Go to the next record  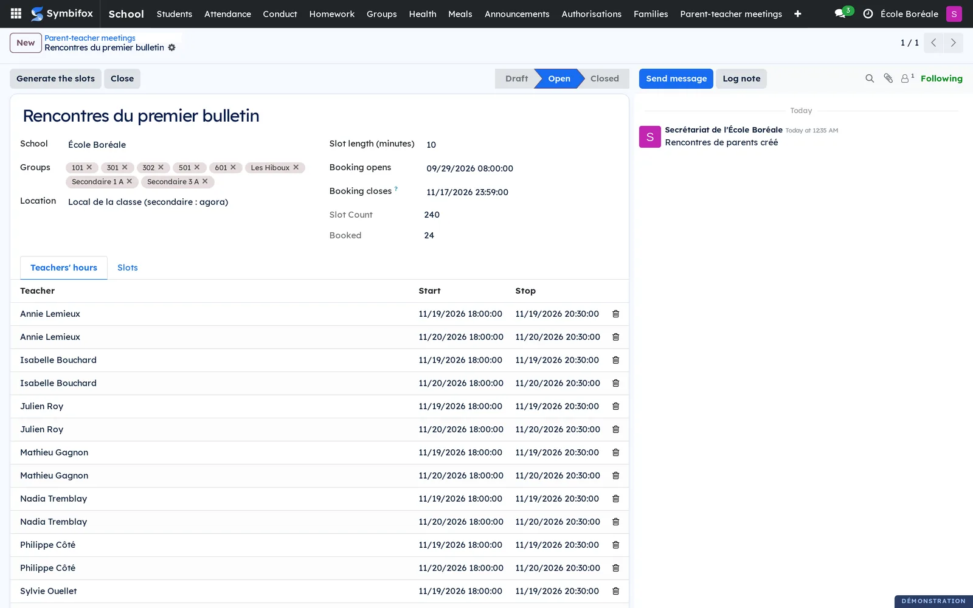point(953,43)
